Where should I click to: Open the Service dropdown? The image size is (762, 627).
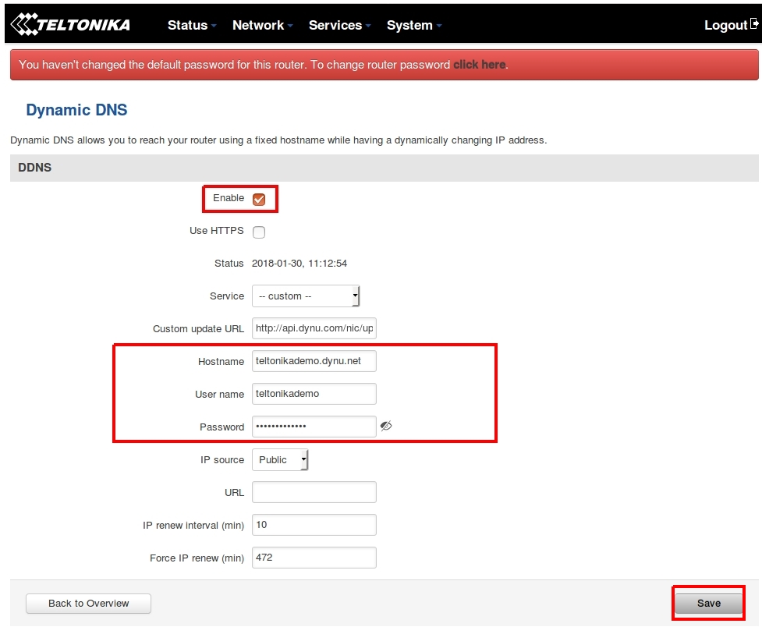point(305,296)
